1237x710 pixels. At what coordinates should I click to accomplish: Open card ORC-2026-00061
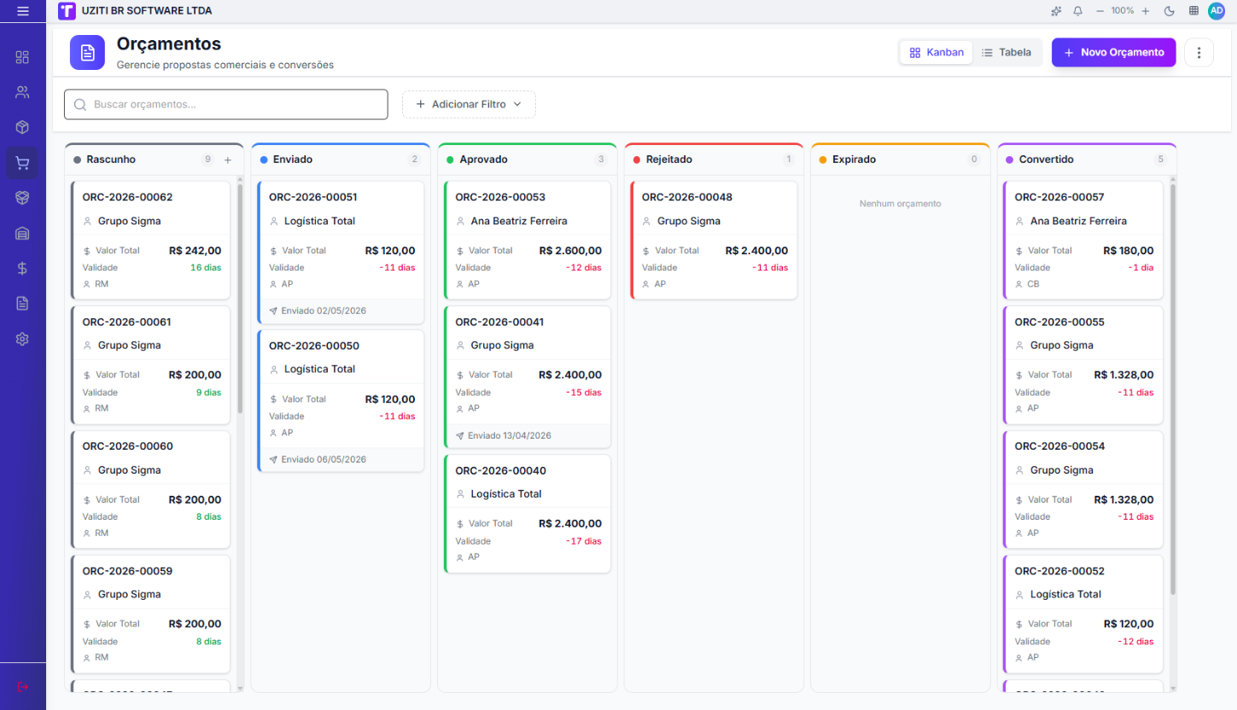(x=151, y=364)
